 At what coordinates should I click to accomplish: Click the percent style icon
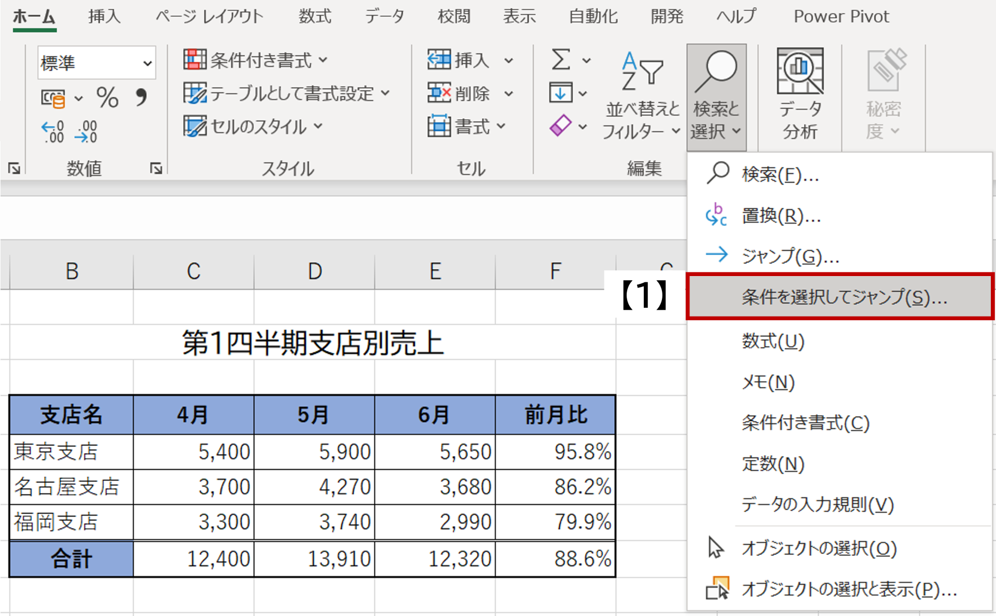tap(107, 97)
